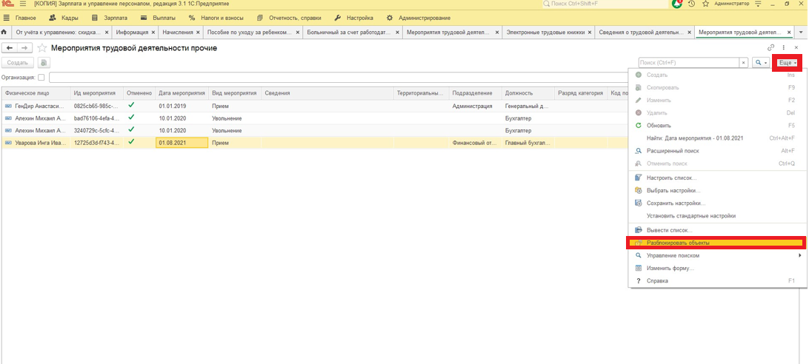Copy link to this form via chain icon
The height and width of the screenshot is (364, 809).
pos(770,48)
